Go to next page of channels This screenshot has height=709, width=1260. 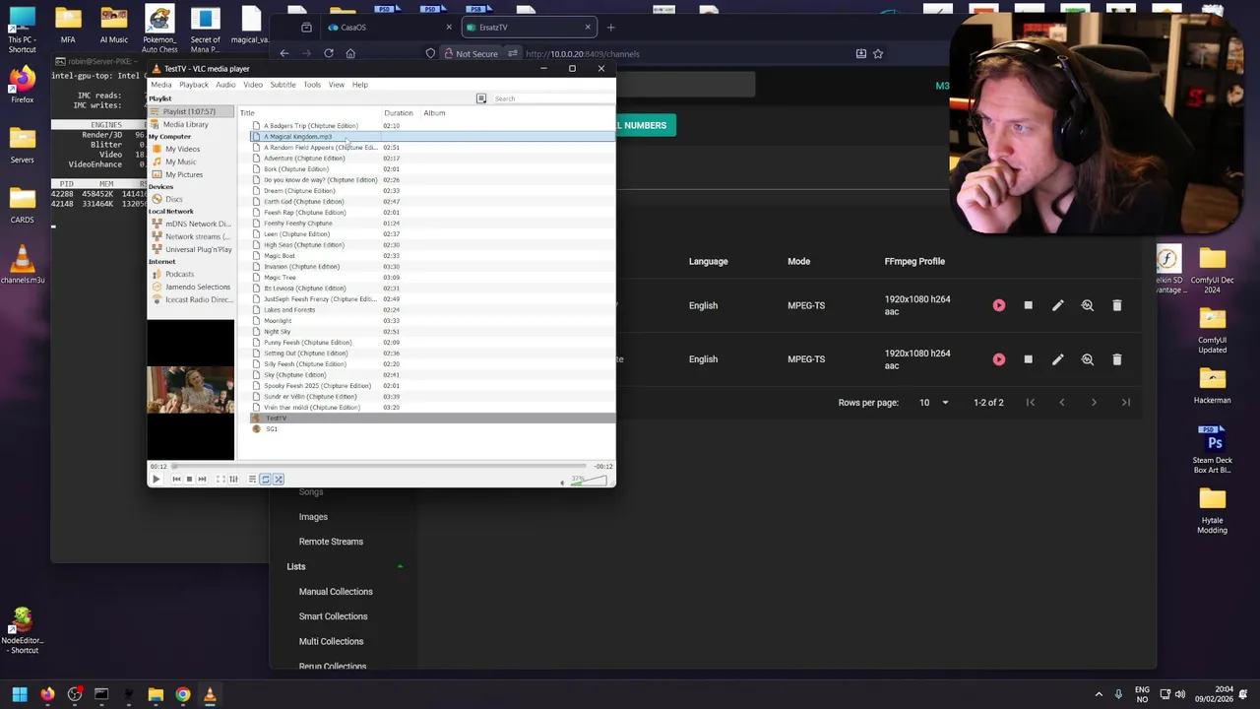coord(1094,403)
